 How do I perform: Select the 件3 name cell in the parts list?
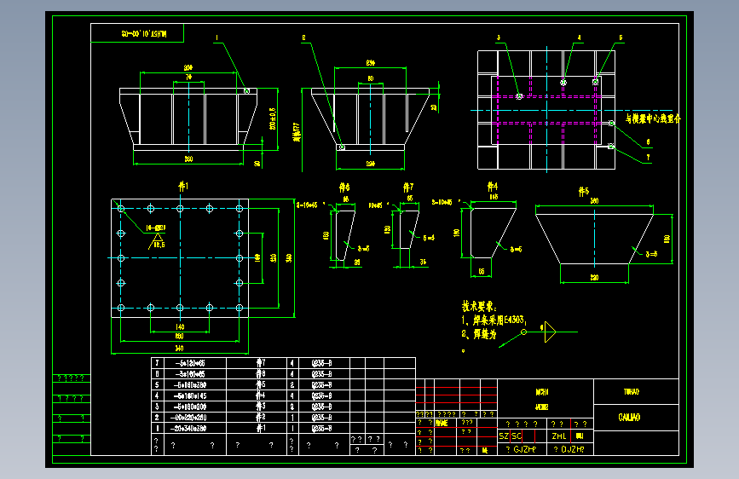pos(257,407)
